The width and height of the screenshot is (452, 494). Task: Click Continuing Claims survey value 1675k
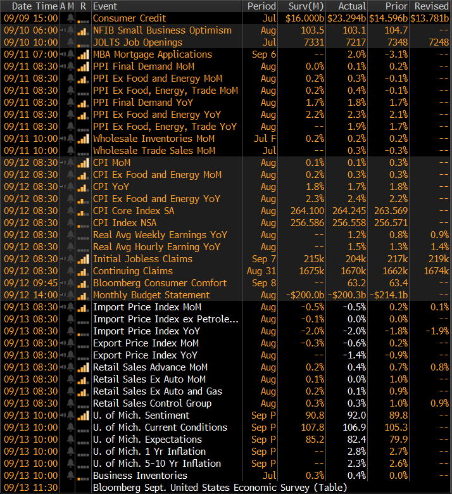(x=311, y=271)
